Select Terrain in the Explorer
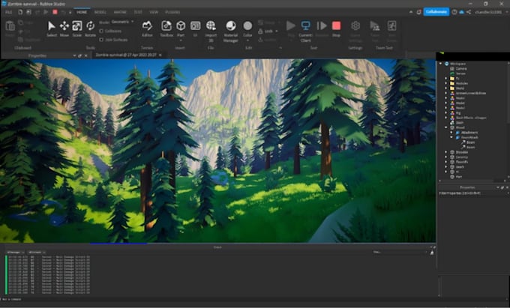 click(460, 73)
